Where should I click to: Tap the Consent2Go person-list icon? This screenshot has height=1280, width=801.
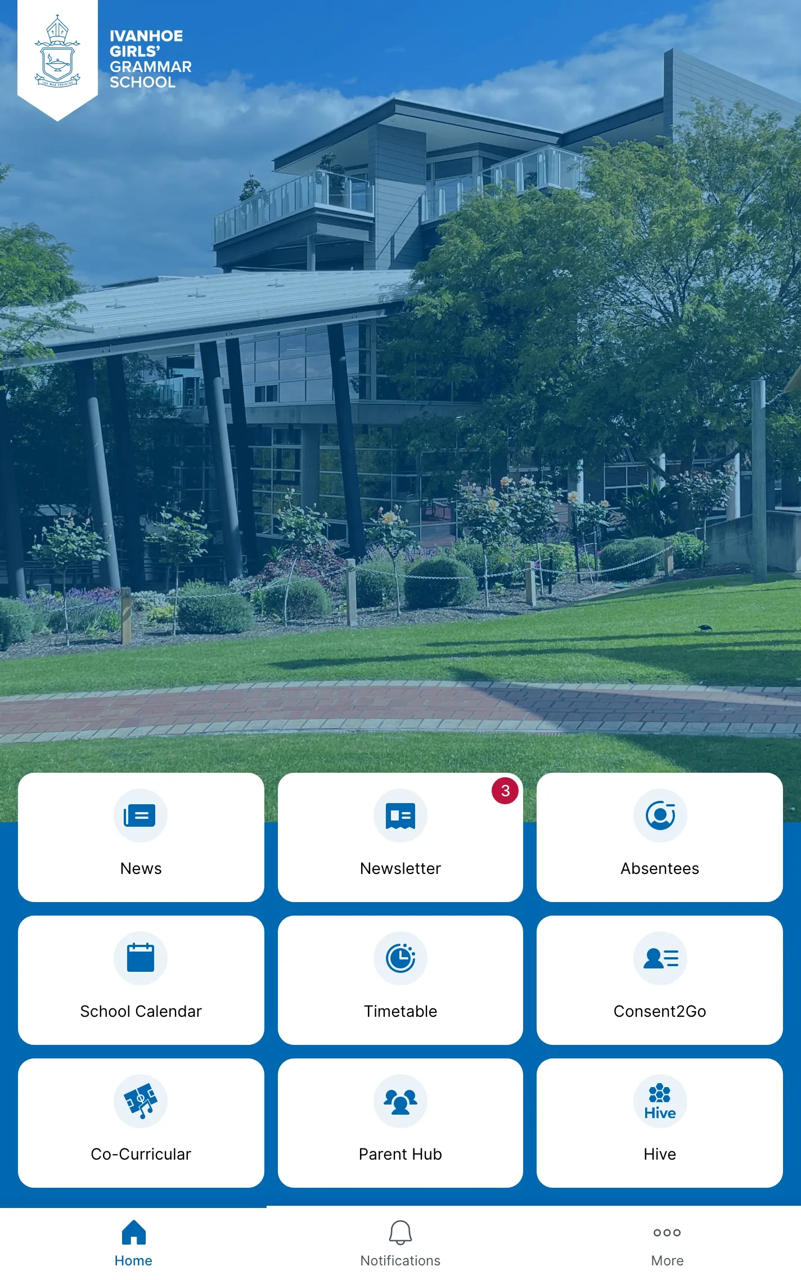click(x=660, y=958)
